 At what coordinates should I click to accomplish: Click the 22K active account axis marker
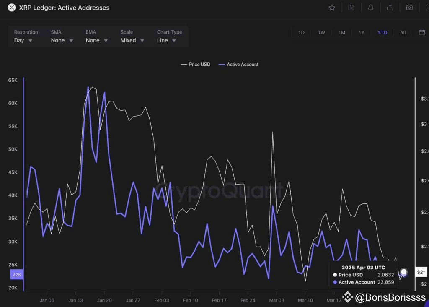[x=17, y=275]
